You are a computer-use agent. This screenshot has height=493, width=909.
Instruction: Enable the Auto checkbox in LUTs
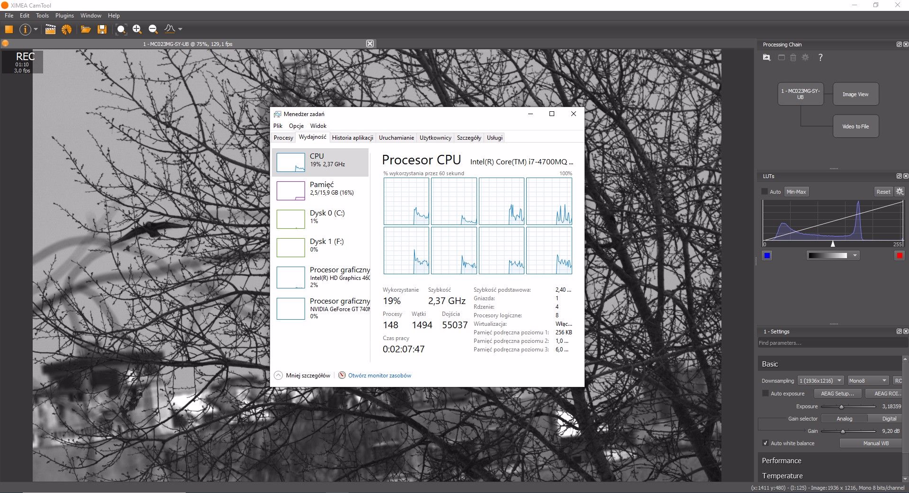tap(765, 192)
